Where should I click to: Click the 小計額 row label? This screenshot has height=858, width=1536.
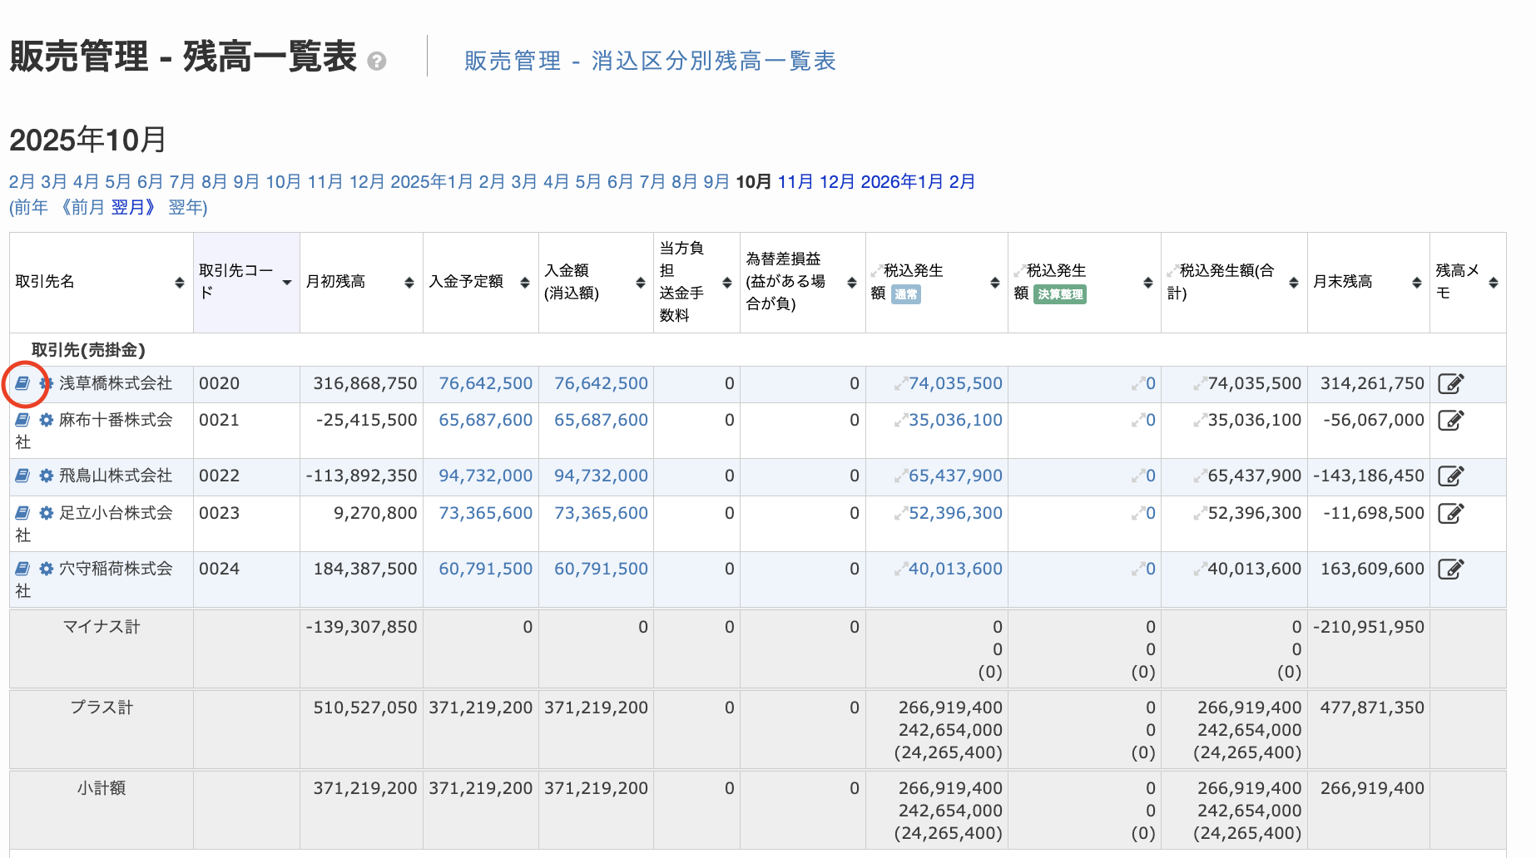pos(102,788)
